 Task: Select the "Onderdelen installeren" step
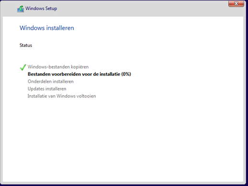pos(50,81)
